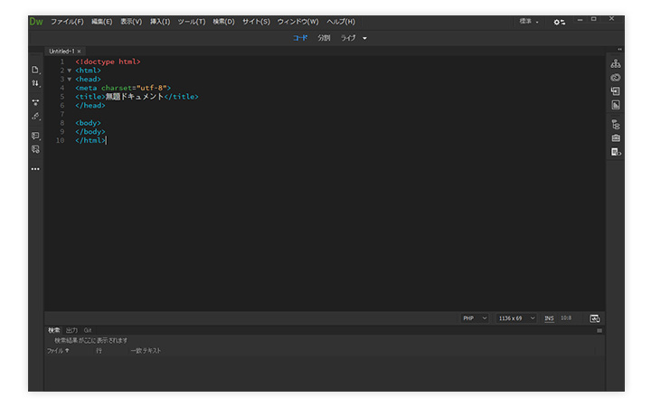Collapse the html tag code fold
The height and width of the screenshot is (407, 651).
tap(70, 71)
